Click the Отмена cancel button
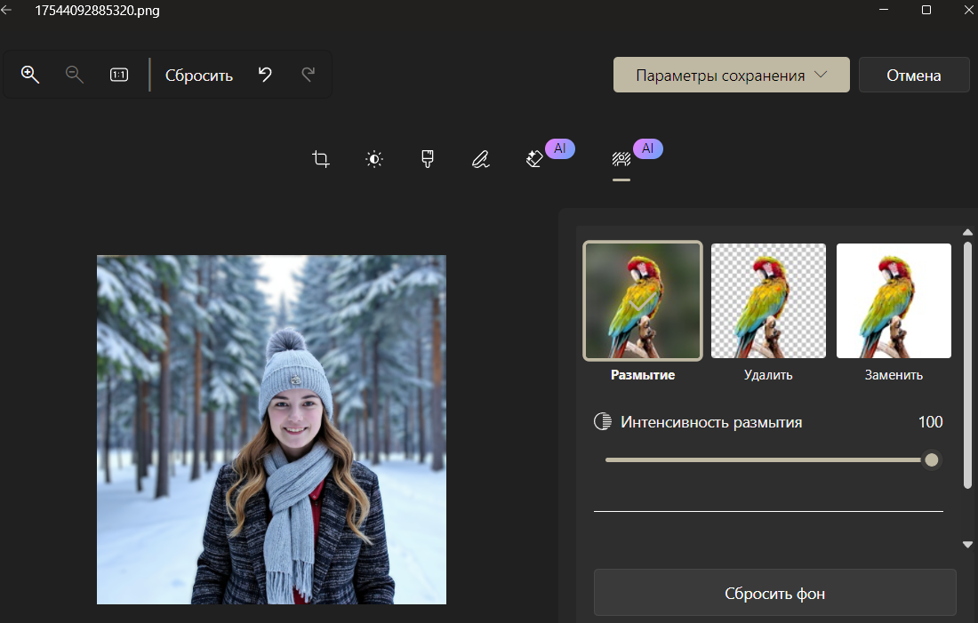This screenshot has width=978, height=623. [914, 75]
